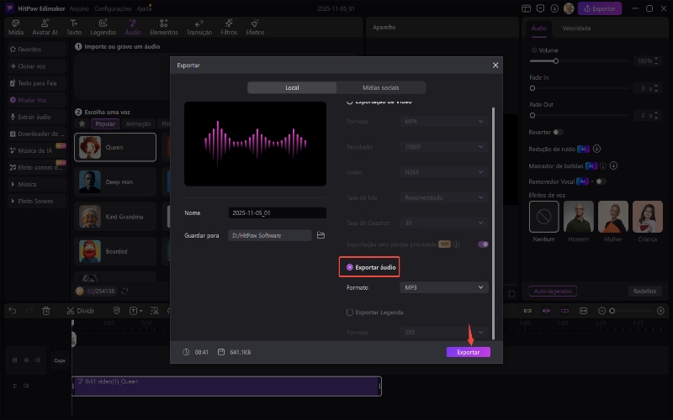The height and width of the screenshot is (420, 673).
Task: Select the Exportar áudio radio button
Action: (x=351, y=267)
